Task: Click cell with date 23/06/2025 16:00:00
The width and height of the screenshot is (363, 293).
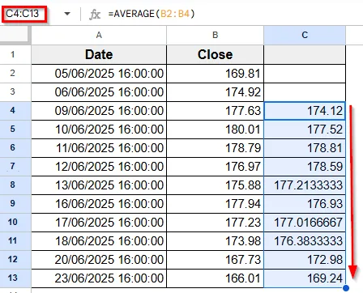Action: point(99,278)
